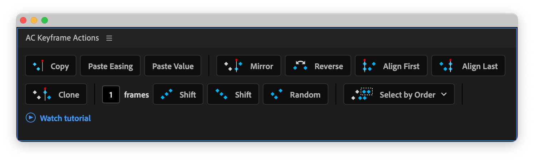
Task: Open the AC Keyframe Actions panel menu
Action: pos(109,38)
